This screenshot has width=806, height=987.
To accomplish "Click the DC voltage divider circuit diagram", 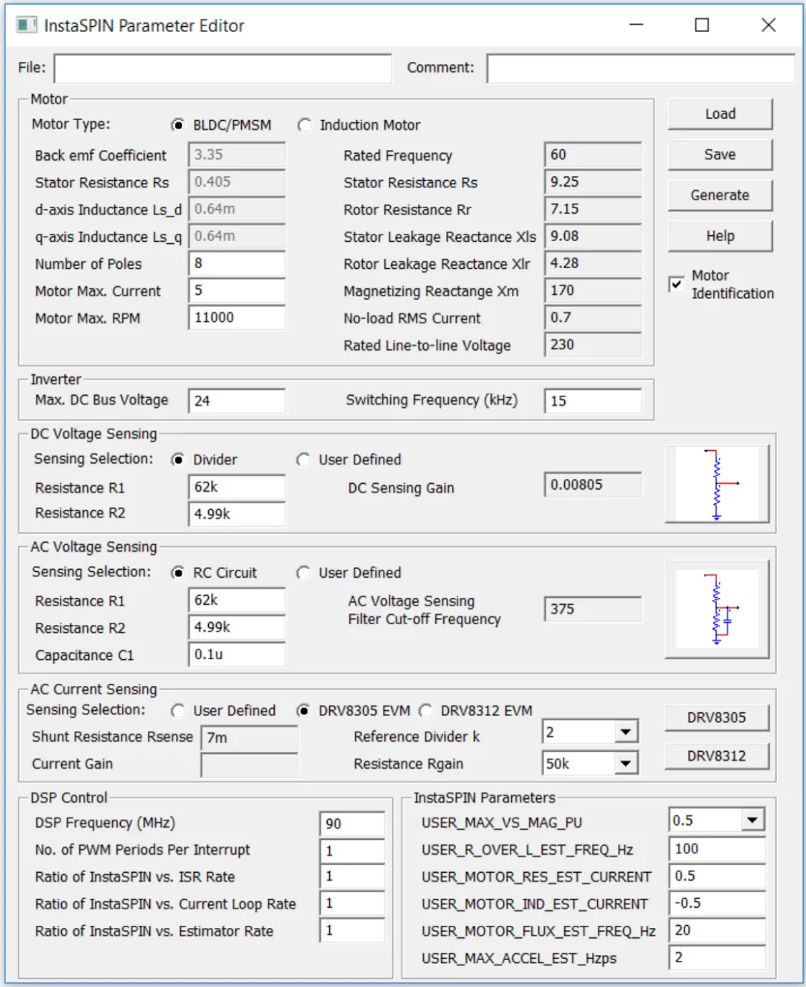I will point(716,484).
